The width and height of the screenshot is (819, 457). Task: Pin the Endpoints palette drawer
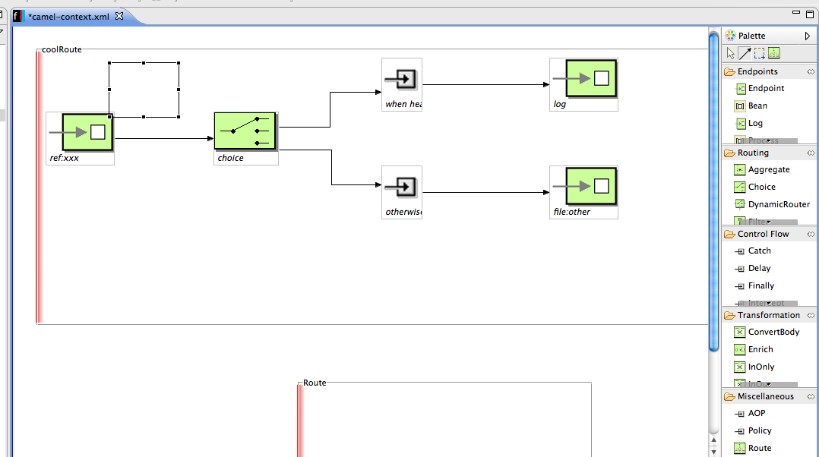[810, 71]
